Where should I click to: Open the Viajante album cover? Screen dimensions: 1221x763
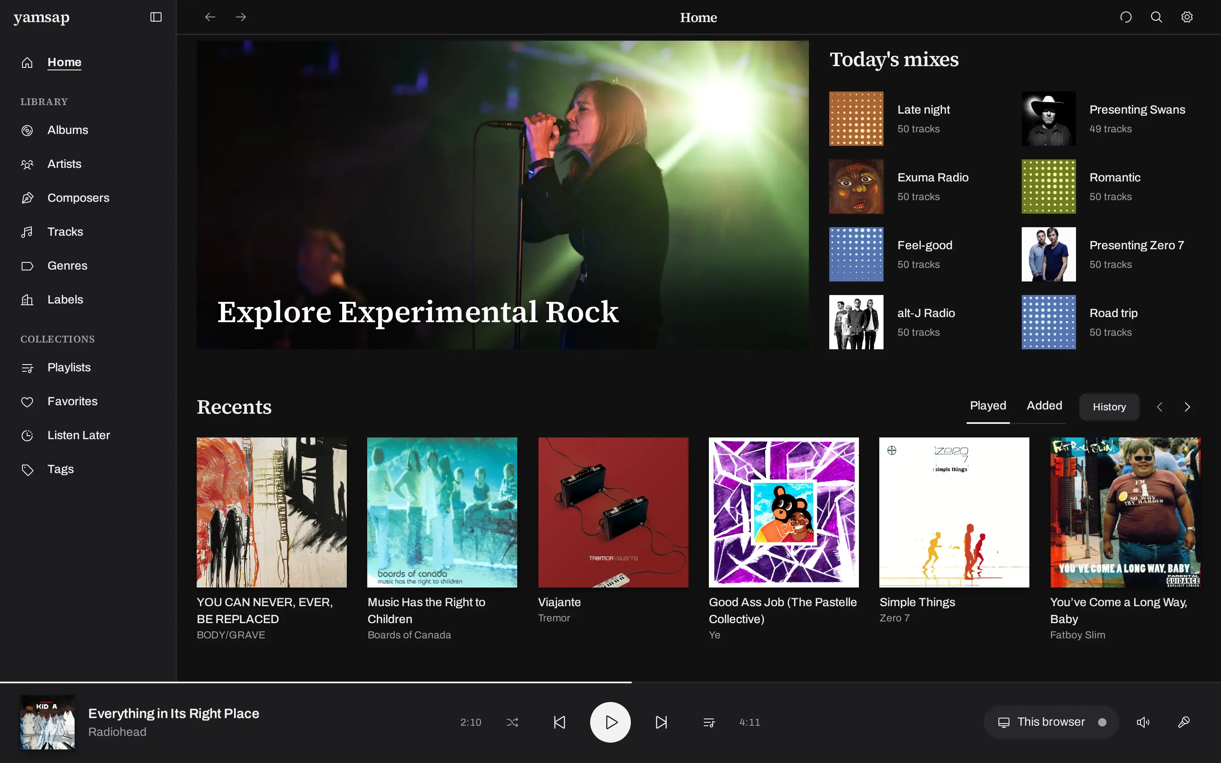[x=613, y=512]
